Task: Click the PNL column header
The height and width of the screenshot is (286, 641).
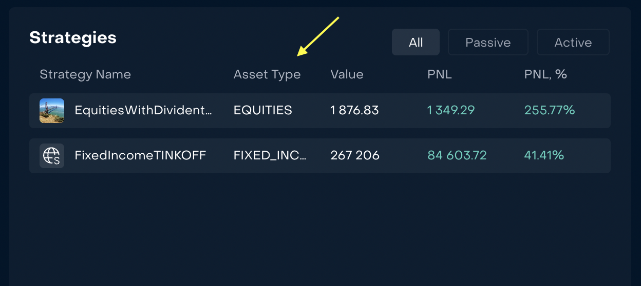Action: click(x=439, y=74)
